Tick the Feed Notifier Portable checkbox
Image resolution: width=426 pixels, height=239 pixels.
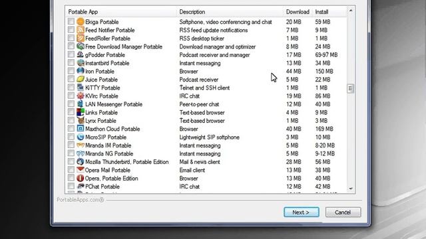(x=71, y=29)
